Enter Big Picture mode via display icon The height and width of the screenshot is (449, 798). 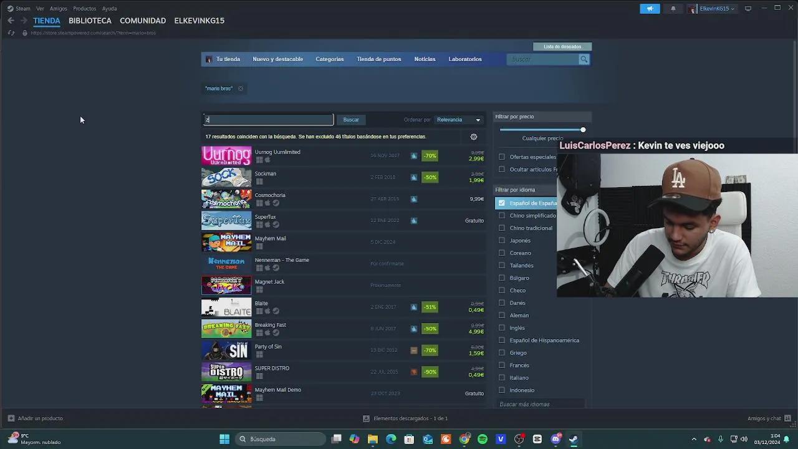[x=748, y=8]
